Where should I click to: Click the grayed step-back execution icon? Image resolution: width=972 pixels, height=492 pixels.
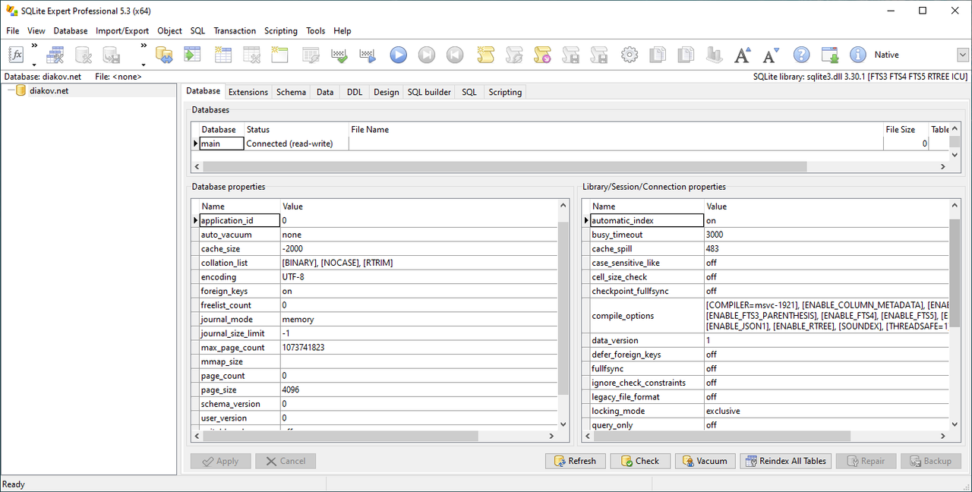[454, 55]
